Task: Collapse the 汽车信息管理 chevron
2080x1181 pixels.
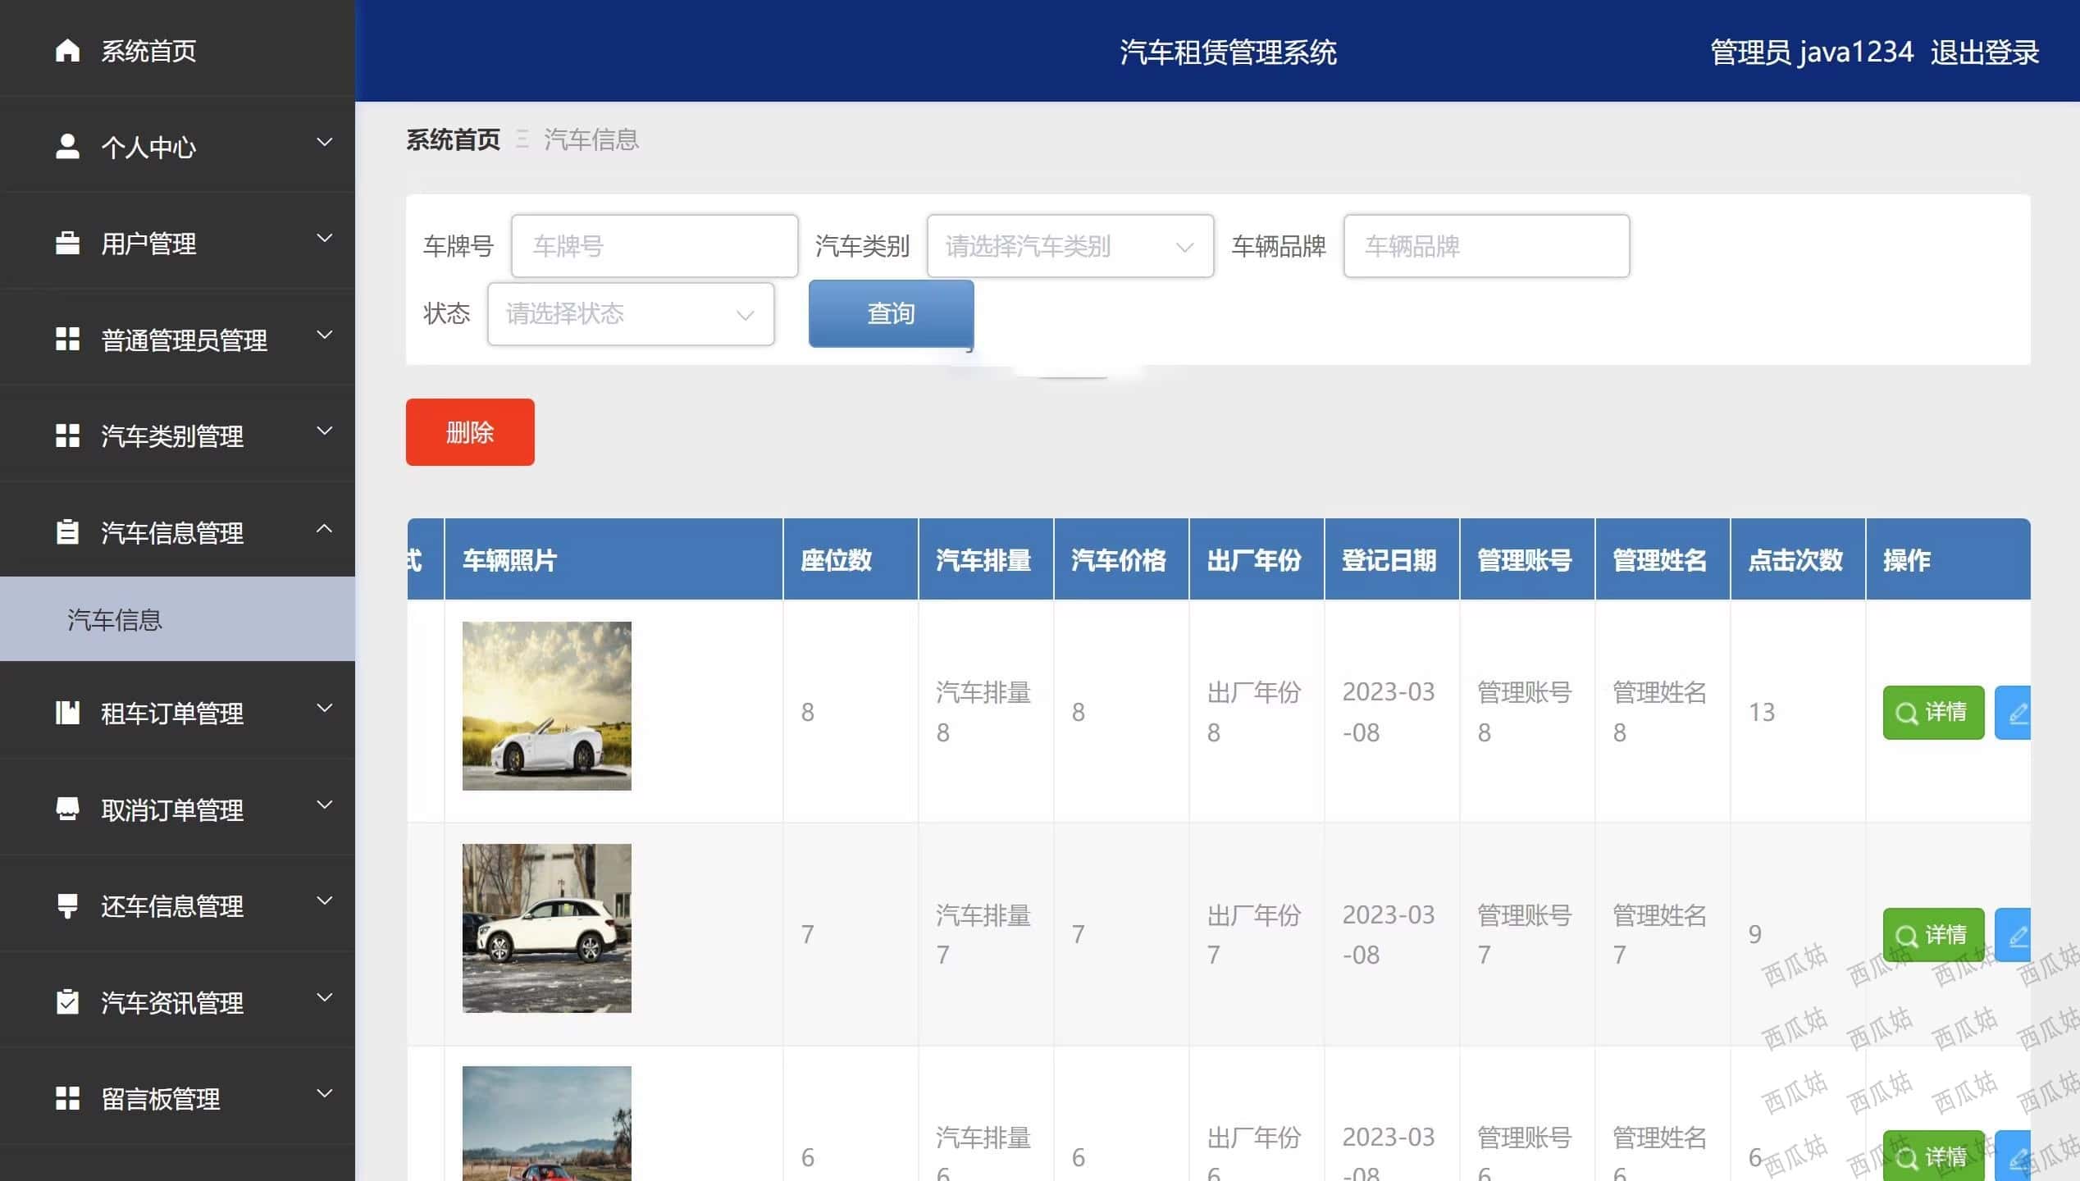Action: pos(325,528)
